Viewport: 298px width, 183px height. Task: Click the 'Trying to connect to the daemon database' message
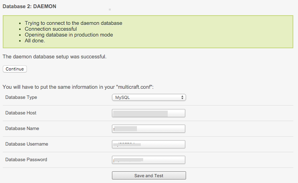(x=73, y=23)
